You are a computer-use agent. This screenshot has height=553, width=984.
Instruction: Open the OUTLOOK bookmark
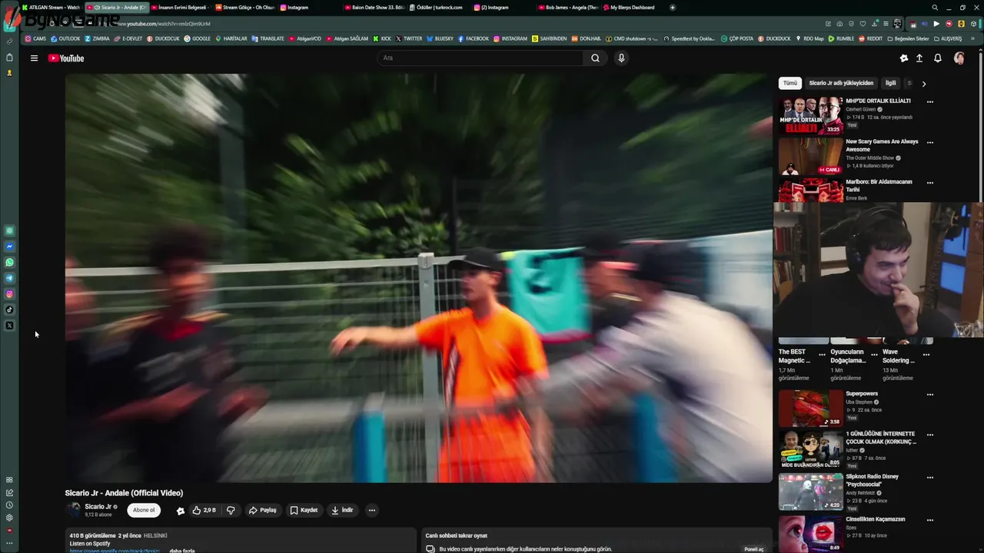(65, 38)
